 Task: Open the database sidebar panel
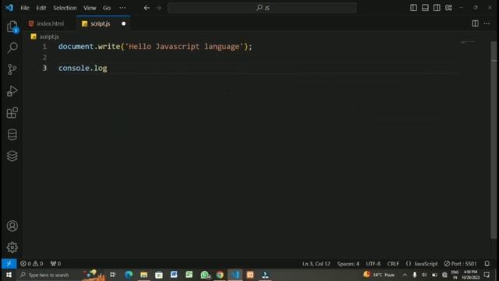[12, 134]
